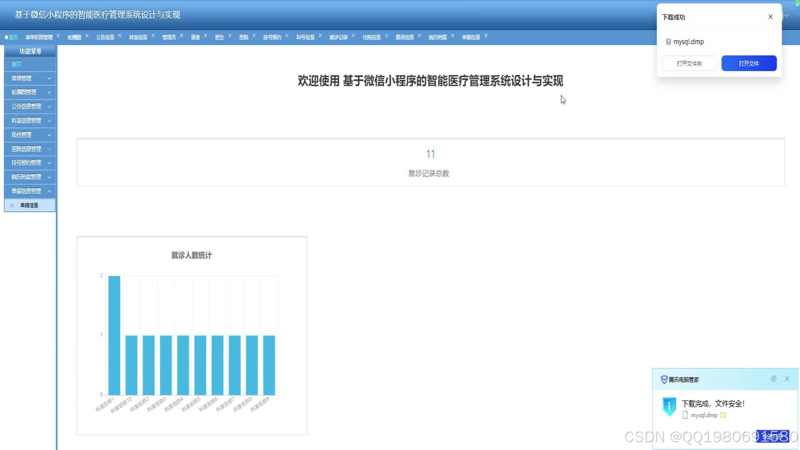
Task: Close the 菜单权限管理 tab with its X
Action: pyautogui.click(x=58, y=36)
